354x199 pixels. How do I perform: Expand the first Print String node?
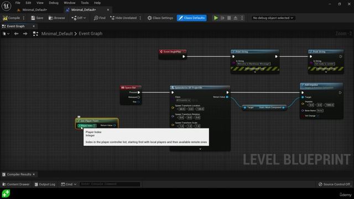[x=255, y=72]
